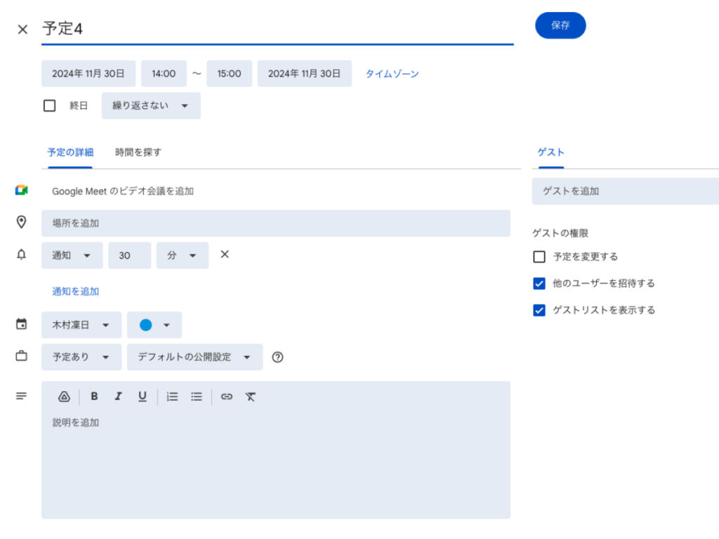Apply underline formatting in the description

(x=142, y=397)
